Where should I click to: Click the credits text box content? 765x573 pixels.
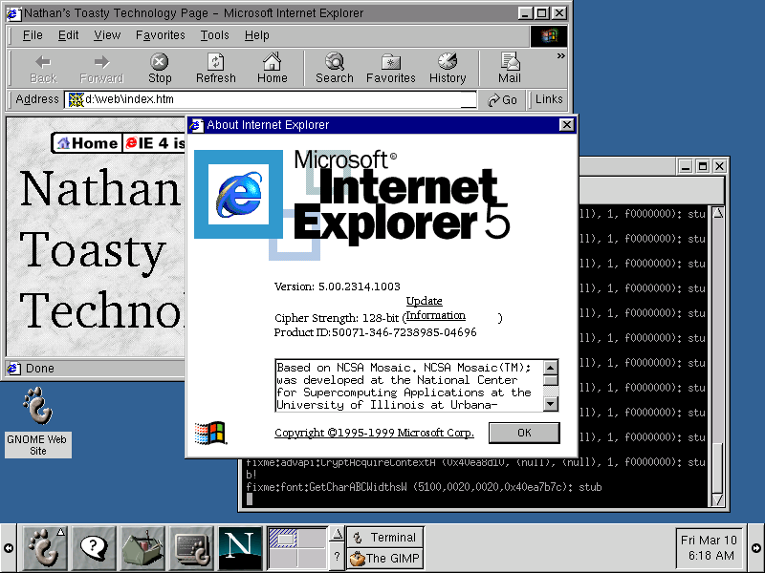click(x=409, y=386)
